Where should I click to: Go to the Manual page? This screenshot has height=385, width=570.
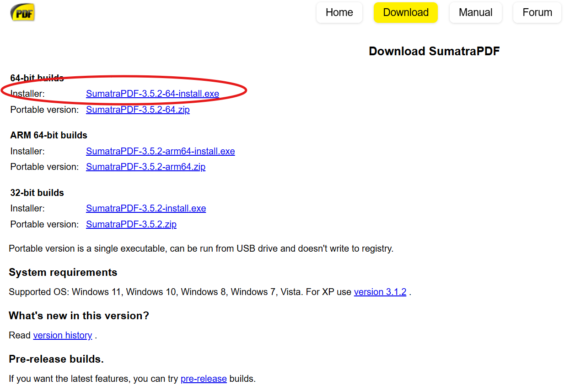point(475,13)
